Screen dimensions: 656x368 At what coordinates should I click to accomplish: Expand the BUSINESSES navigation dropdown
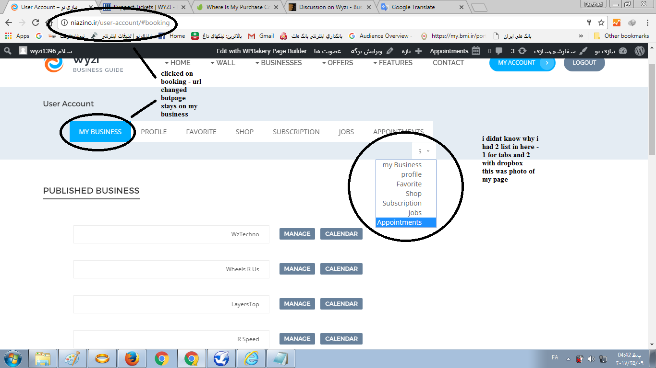(x=279, y=63)
